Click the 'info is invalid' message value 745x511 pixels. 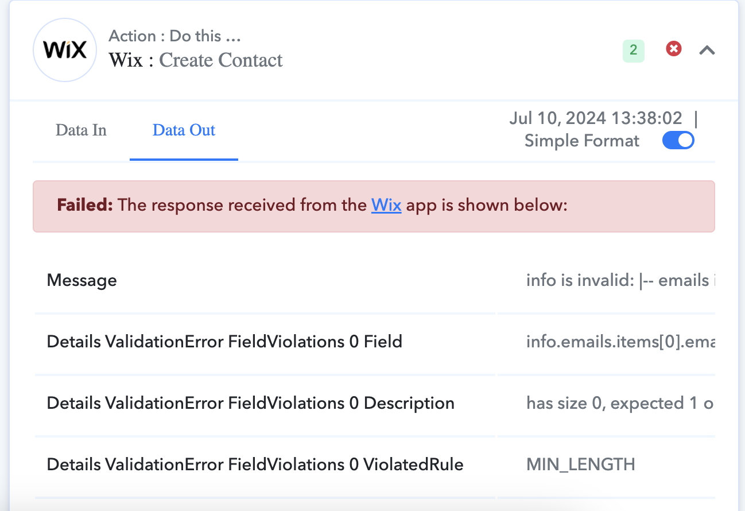tap(620, 280)
